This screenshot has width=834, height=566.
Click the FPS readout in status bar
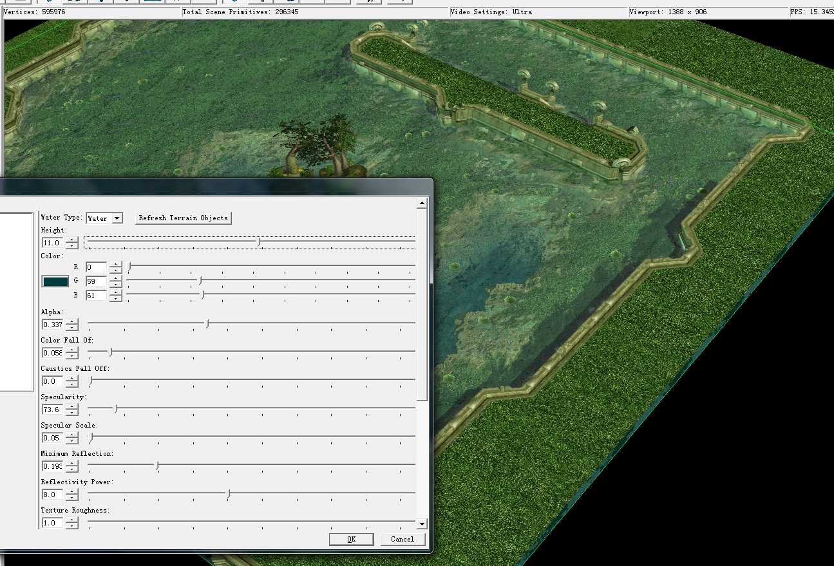pyautogui.click(x=812, y=12)
